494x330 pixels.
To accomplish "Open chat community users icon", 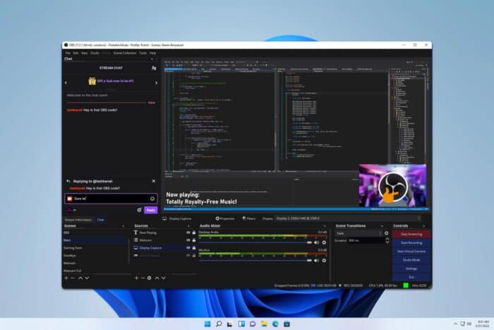I will pos(154,68).
